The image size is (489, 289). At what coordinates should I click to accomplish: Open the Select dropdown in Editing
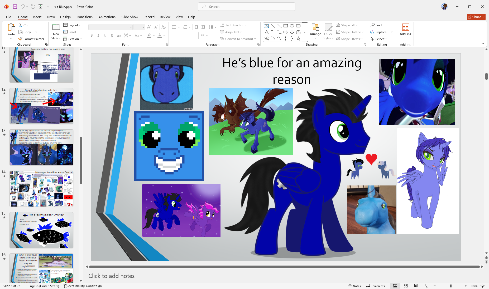click(x=378, y=39)
